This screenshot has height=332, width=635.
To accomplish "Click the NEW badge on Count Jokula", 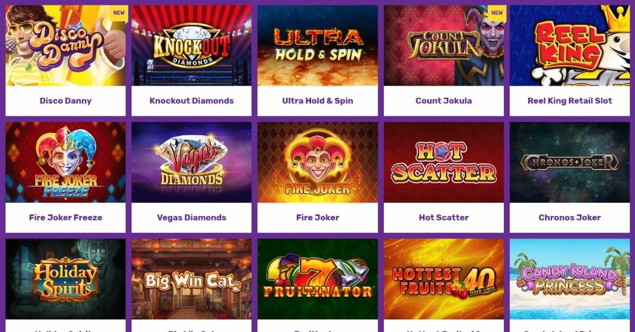I will 497,13.
